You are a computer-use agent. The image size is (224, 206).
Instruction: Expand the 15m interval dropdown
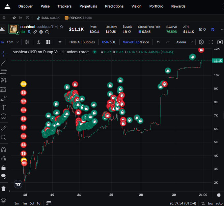coord(18,42)
